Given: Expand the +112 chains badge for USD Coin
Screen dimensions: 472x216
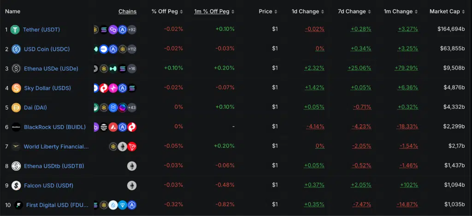Looking at the screenshot, I should pos(131,49).
